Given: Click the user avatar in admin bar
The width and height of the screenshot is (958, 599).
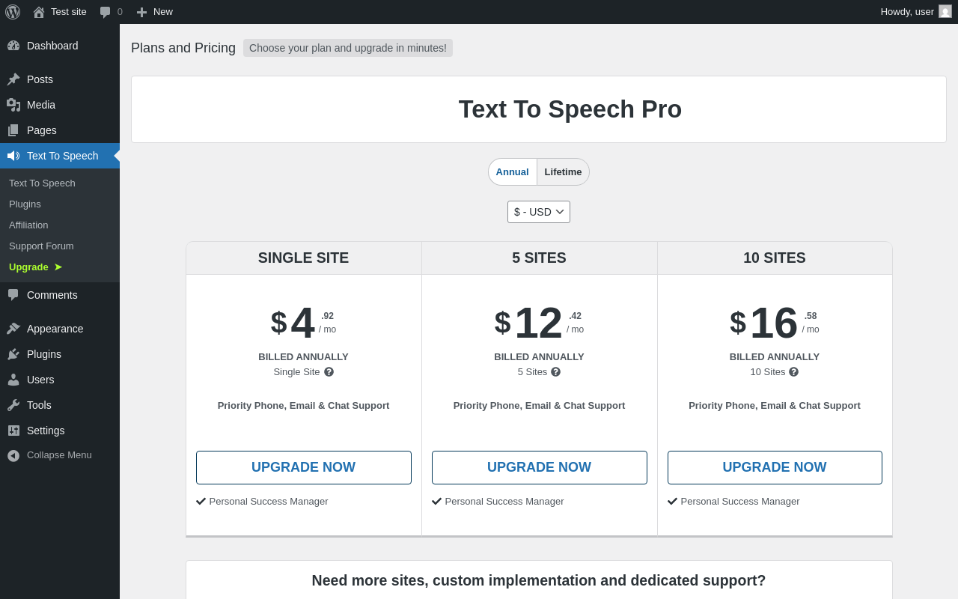Looking at the screenshot, I should point(945,11).
